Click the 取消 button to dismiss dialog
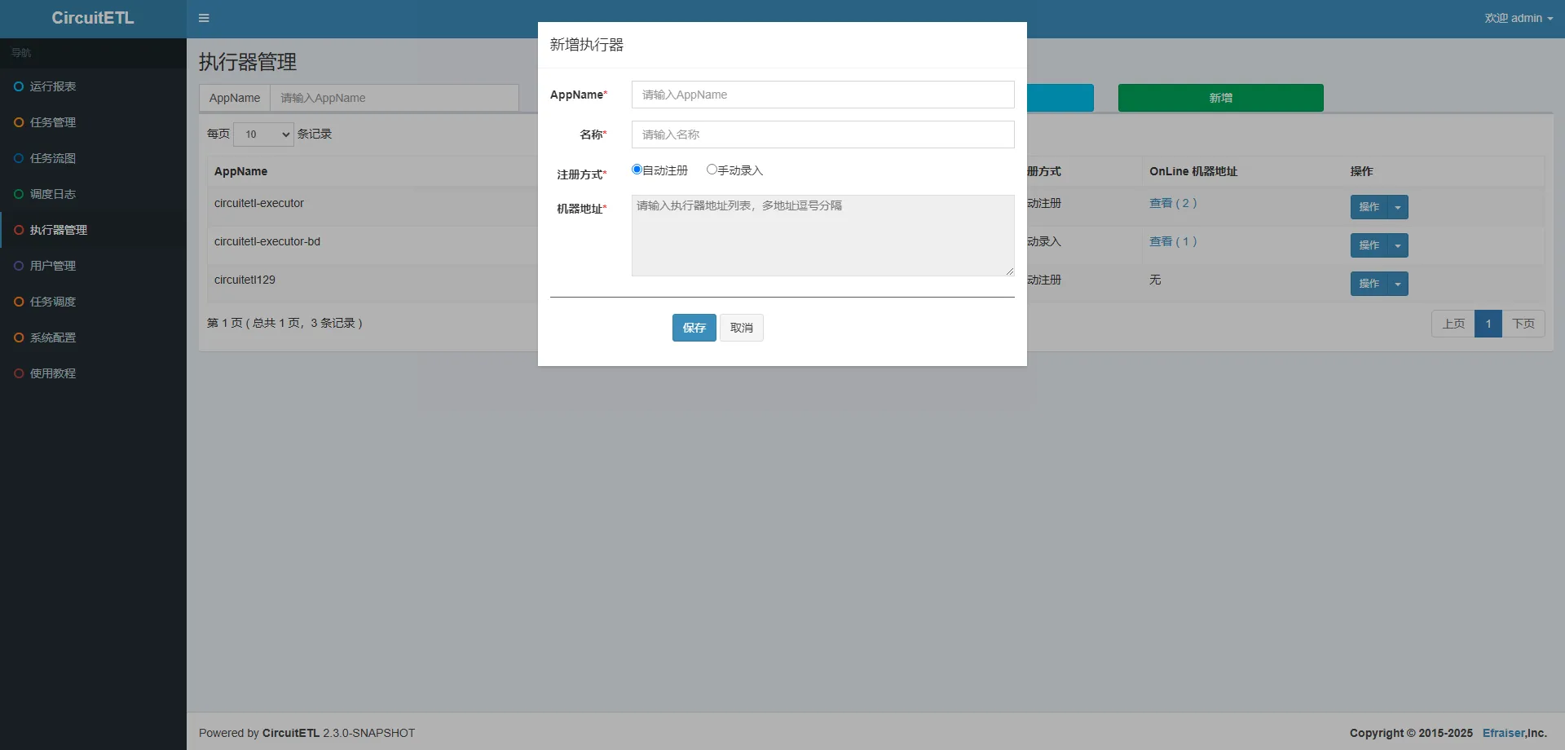Viewport: 1565px width, 750px height. click(741, 328)
